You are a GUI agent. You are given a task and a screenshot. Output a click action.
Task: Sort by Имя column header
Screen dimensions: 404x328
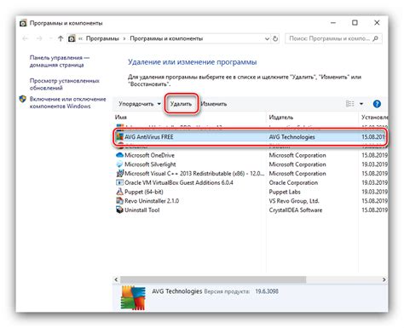pos(121,118)
